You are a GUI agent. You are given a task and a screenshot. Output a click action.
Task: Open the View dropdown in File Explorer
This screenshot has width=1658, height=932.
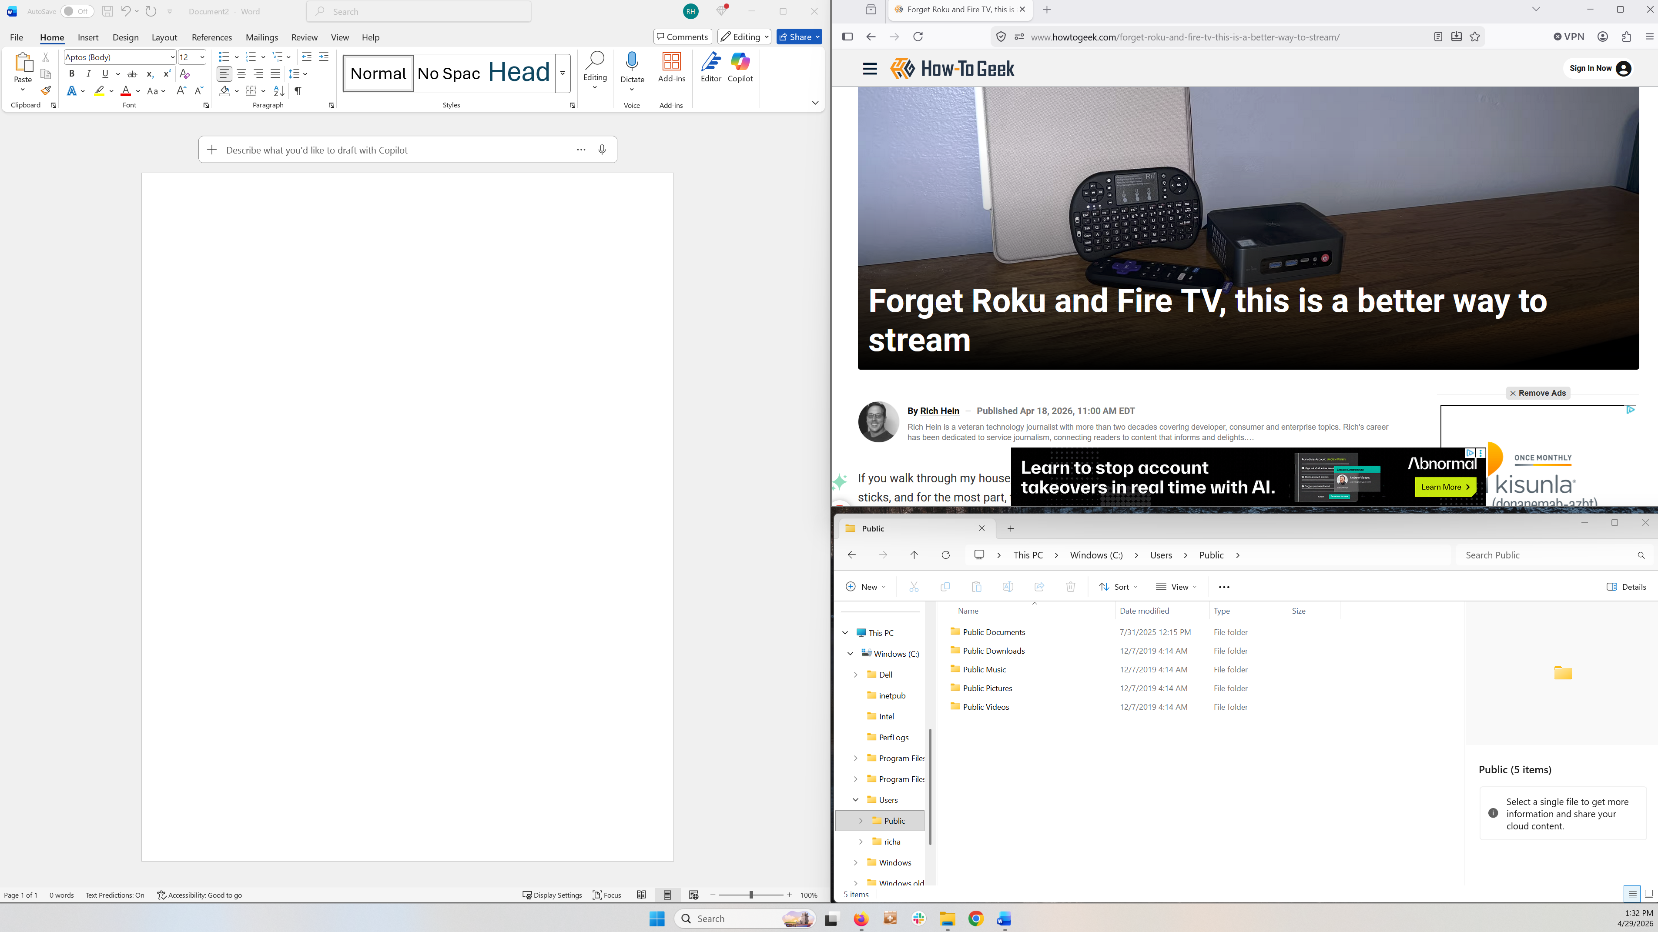[1176, 587]
